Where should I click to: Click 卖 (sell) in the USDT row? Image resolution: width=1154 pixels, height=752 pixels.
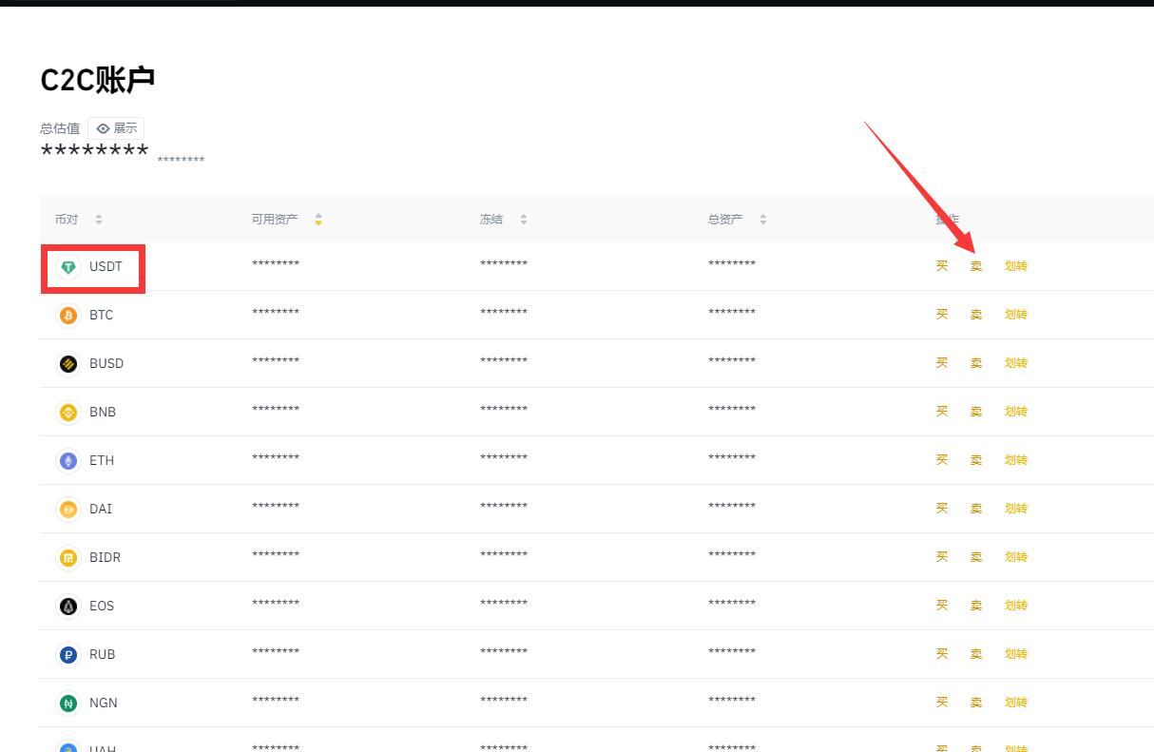point(976,266)
